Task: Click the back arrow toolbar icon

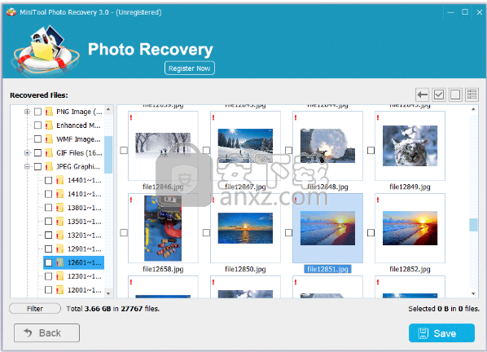Action: coord(422,95)
